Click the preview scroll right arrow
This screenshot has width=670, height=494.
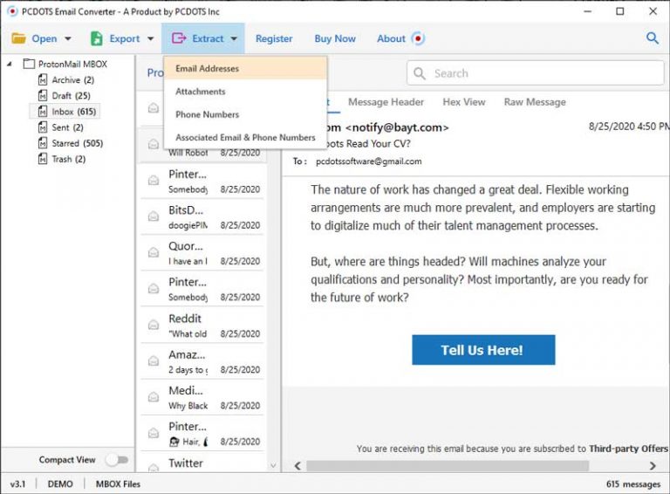(653, 465)
